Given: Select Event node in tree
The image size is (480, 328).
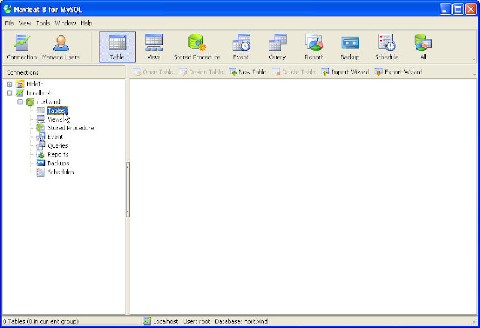Looking at the screenshot, I should [55, 137].
